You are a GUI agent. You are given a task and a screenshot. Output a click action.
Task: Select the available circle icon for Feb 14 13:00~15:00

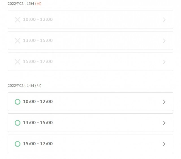(18, 123)
